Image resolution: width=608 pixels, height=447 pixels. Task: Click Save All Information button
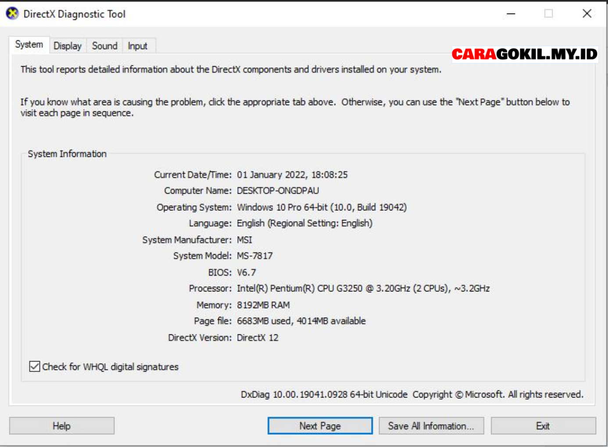coord(431,426)
